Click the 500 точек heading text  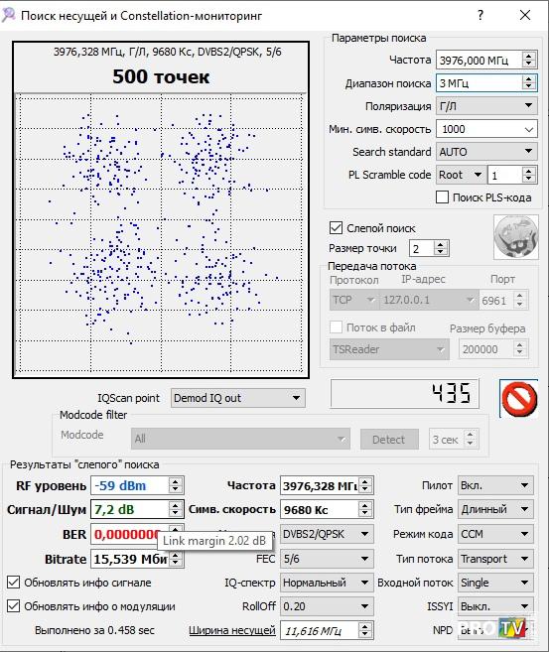click(x=161, y=76)
